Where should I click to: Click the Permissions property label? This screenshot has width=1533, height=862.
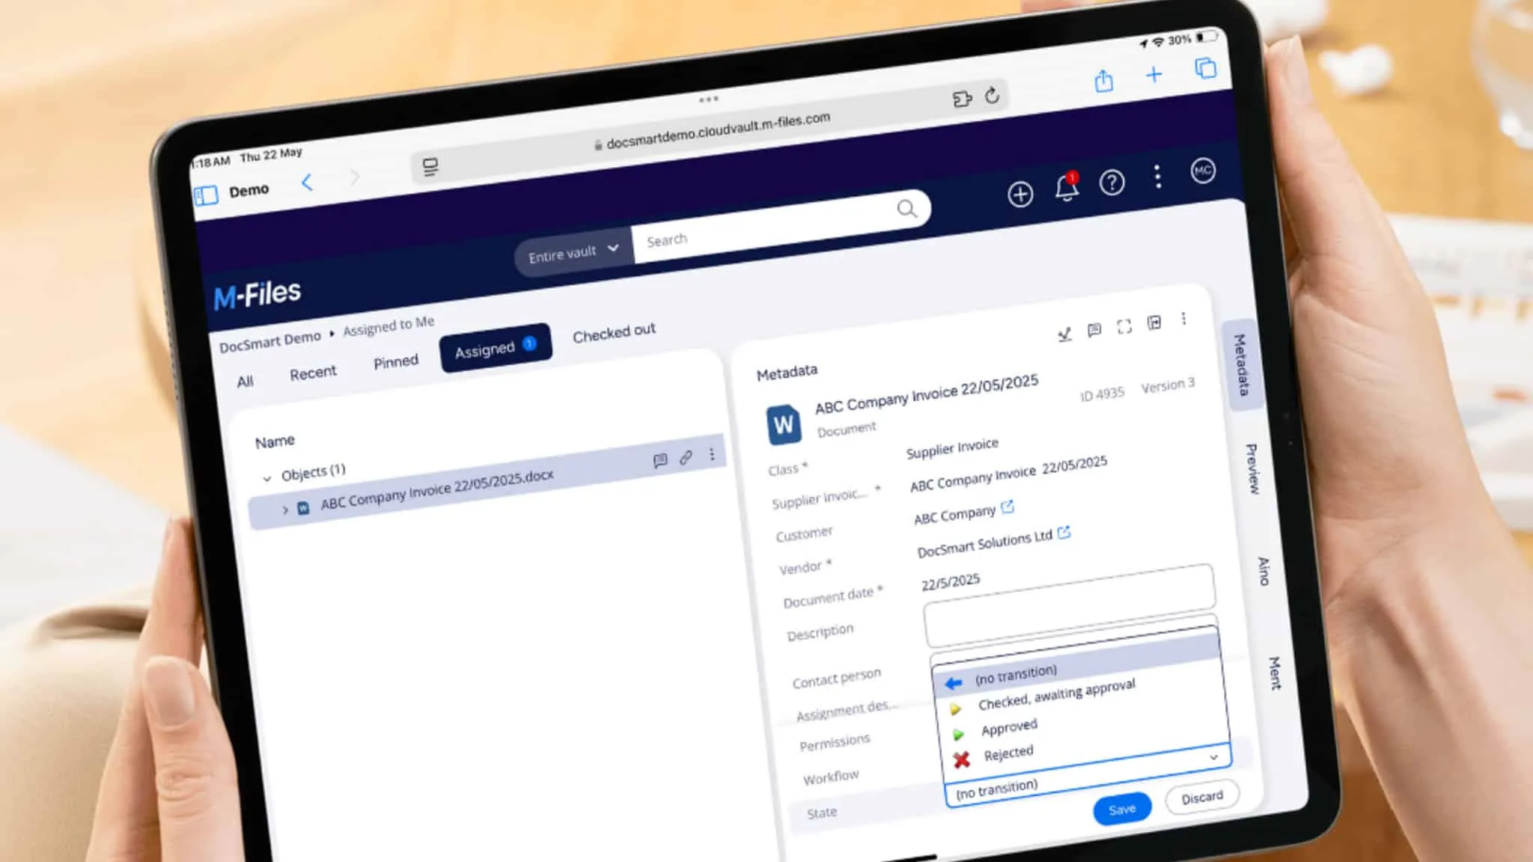(835, 743)
